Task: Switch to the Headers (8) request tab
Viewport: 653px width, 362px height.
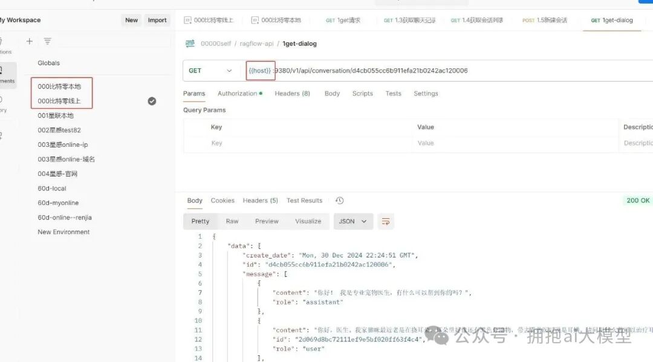Action: click(x=292, y=94)
